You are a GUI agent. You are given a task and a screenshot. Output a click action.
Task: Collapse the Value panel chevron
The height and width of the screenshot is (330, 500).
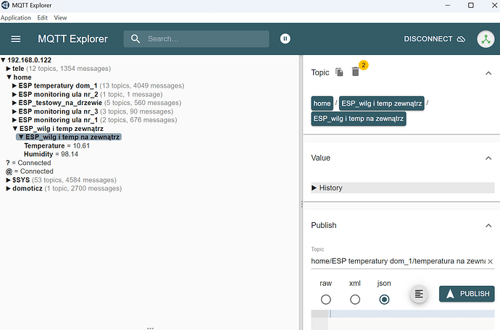pos(488,158)
